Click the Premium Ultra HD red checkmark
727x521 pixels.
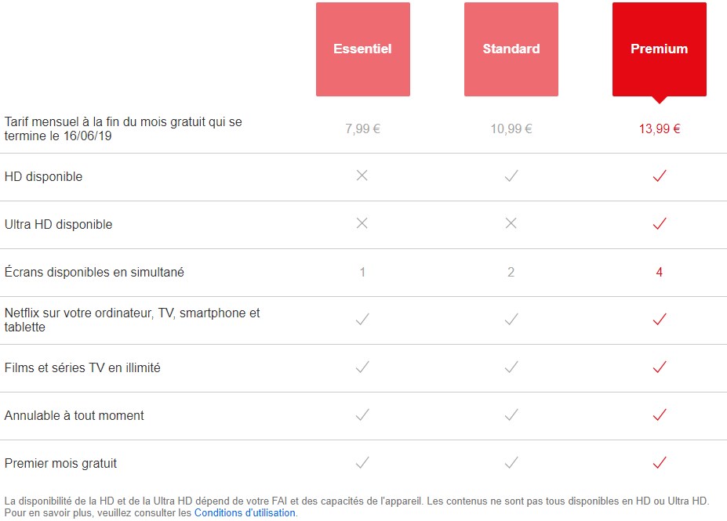coord(660,224)
